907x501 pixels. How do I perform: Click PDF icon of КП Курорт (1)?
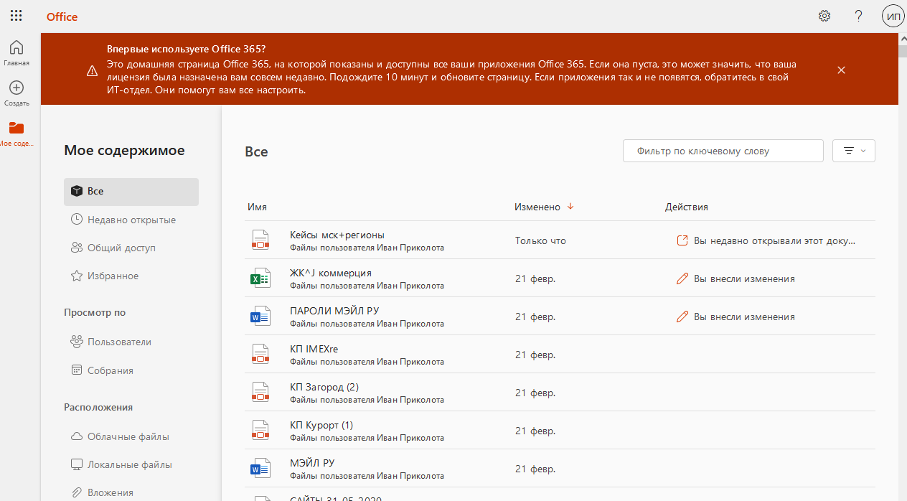tap(260, 431)
